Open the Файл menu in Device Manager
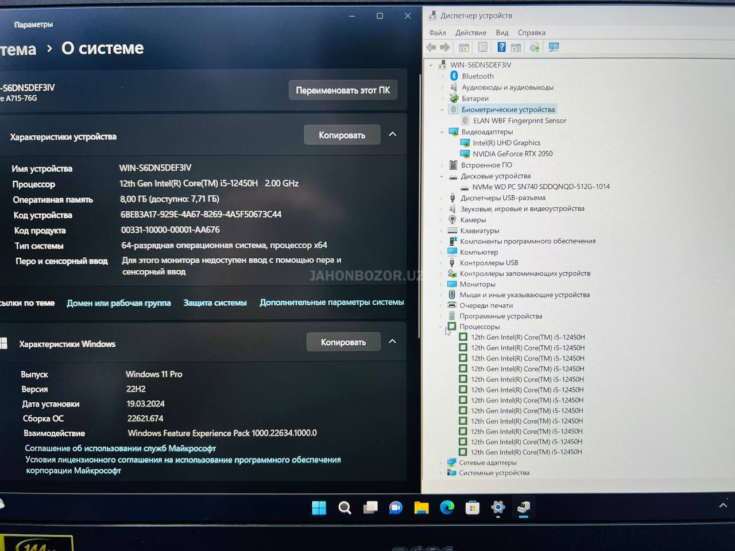 438,33
